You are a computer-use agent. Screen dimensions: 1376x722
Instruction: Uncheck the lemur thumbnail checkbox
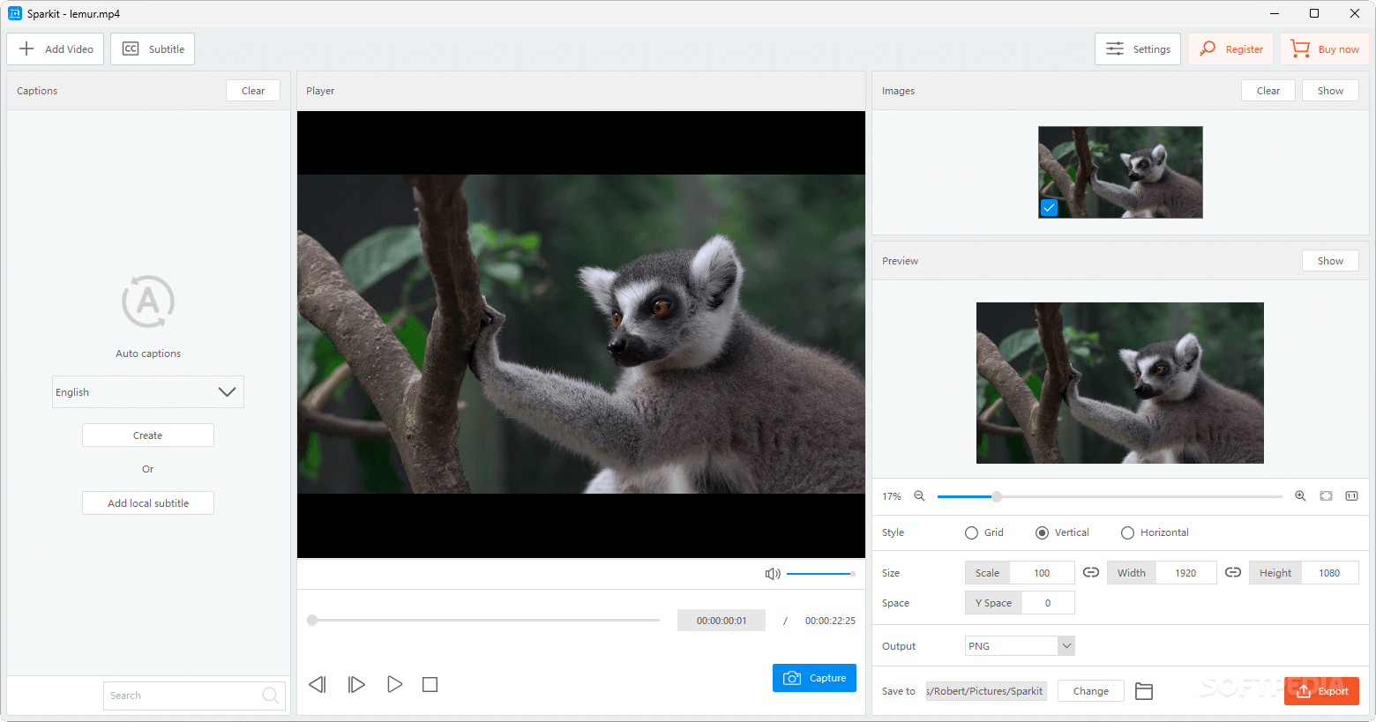[1049, 208]
